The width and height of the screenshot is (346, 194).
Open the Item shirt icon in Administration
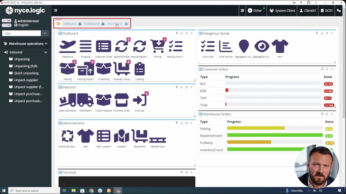[x=85, y=136]
